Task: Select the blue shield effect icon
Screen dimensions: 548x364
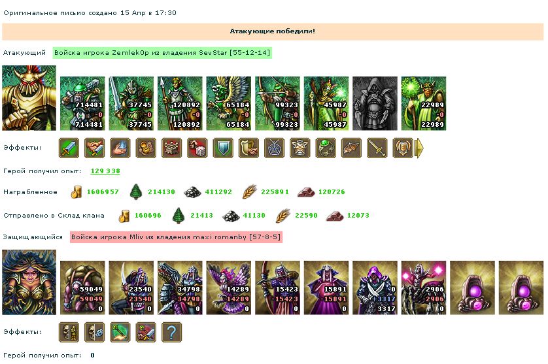Action: coord(223,148)
